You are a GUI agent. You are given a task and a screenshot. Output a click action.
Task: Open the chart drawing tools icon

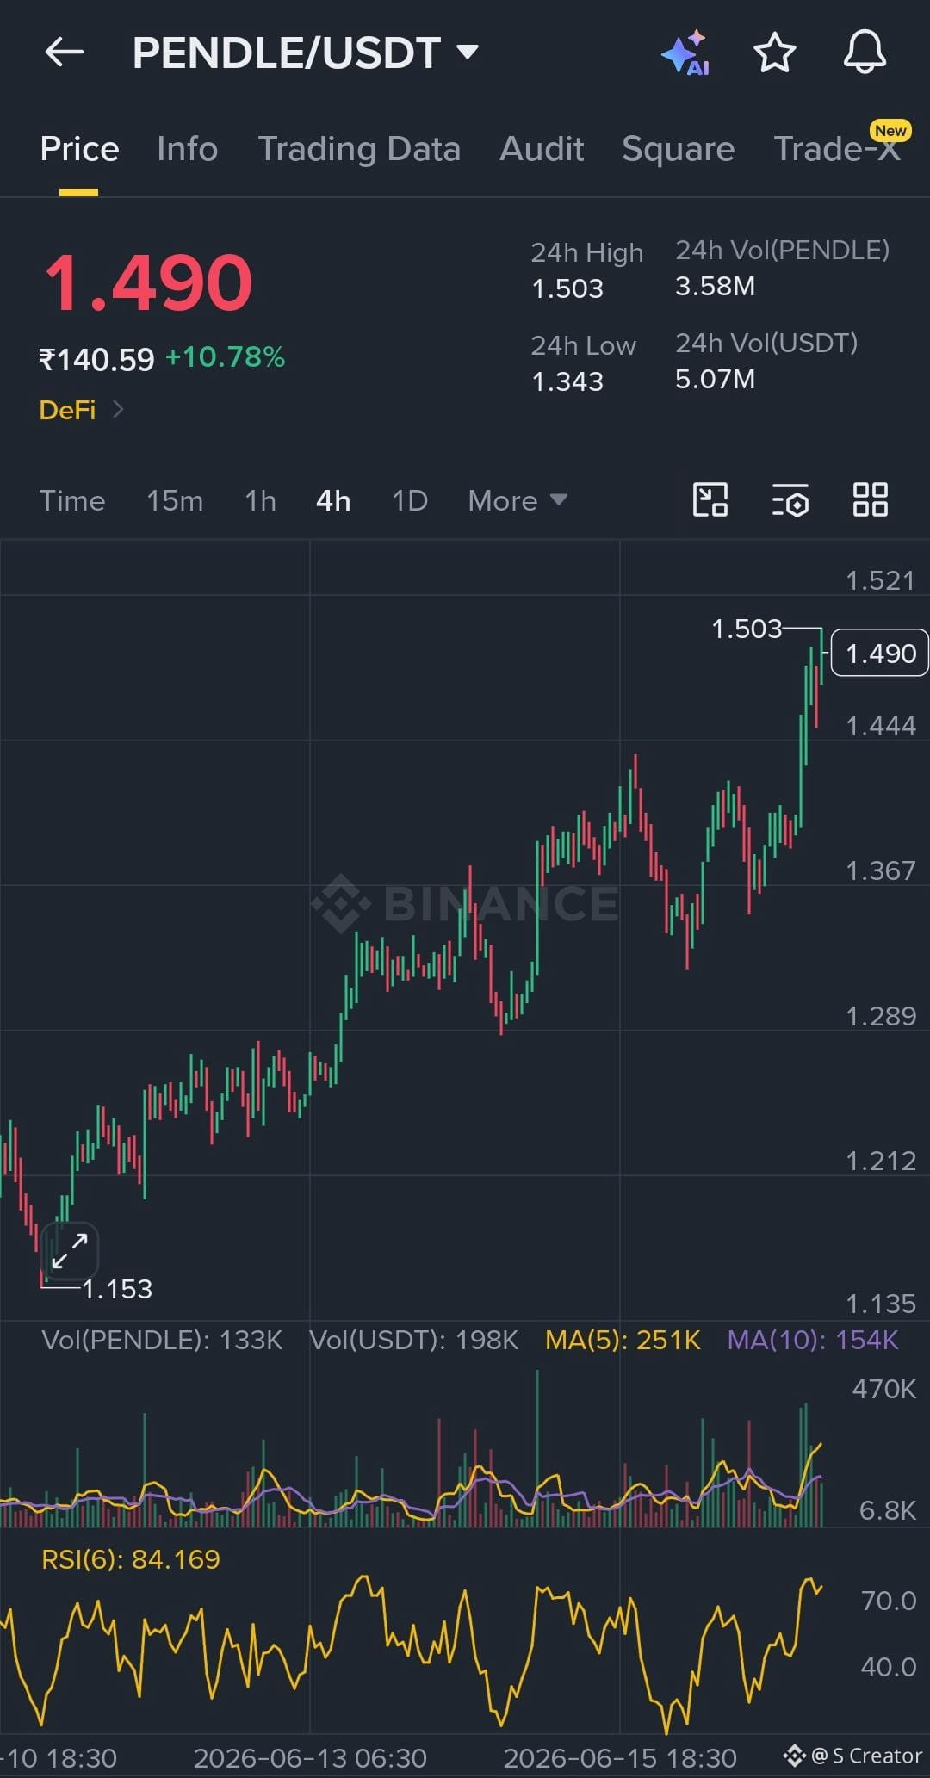tap(710, 499)
